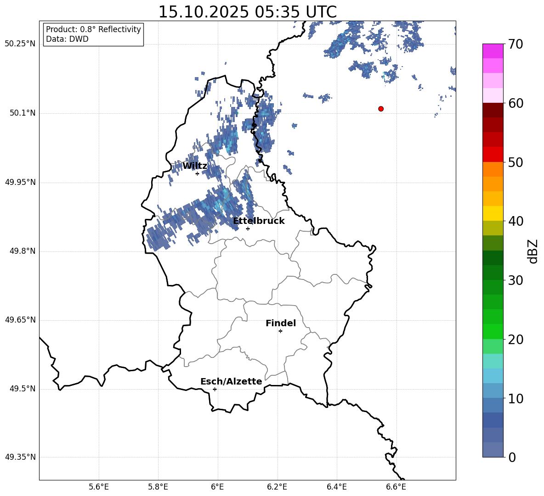544x496 pixels.
Task: Click the bright green colorbar segment at 20
Action: click(x=493, y=332)
